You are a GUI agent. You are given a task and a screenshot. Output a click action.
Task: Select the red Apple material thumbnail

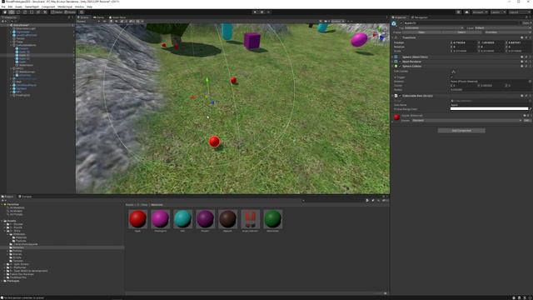tap(137, 218)
